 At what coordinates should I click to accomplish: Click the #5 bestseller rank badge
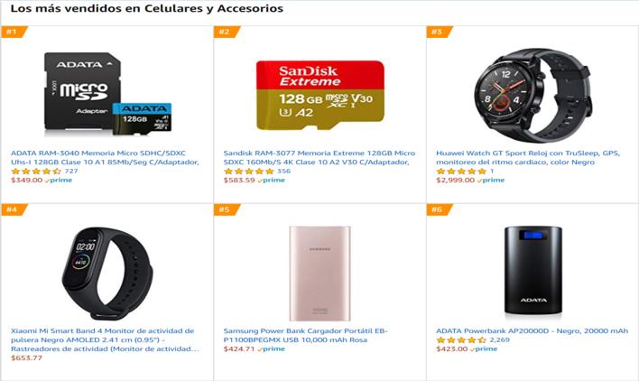[x=226, y=209]
